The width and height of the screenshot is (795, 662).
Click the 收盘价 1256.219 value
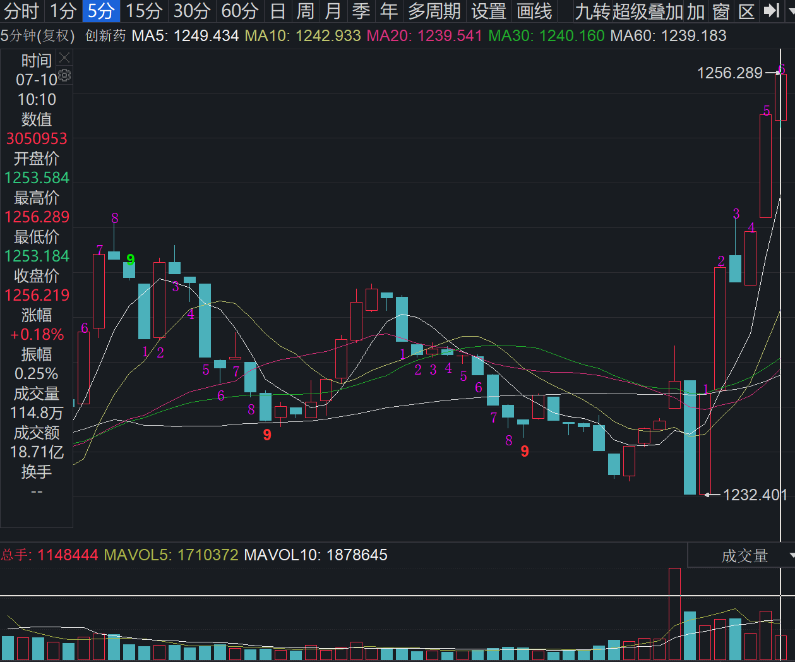tap(37, 295)
